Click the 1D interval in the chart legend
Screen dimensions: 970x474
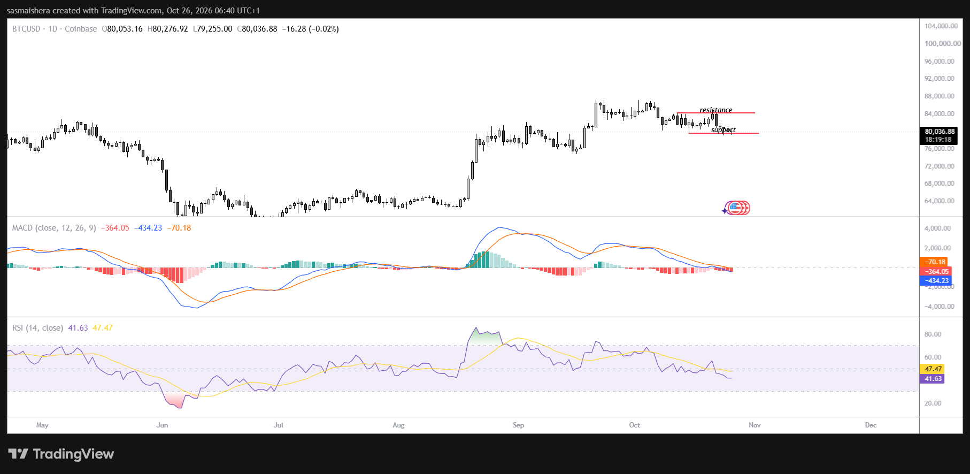(x=52, y=29)
